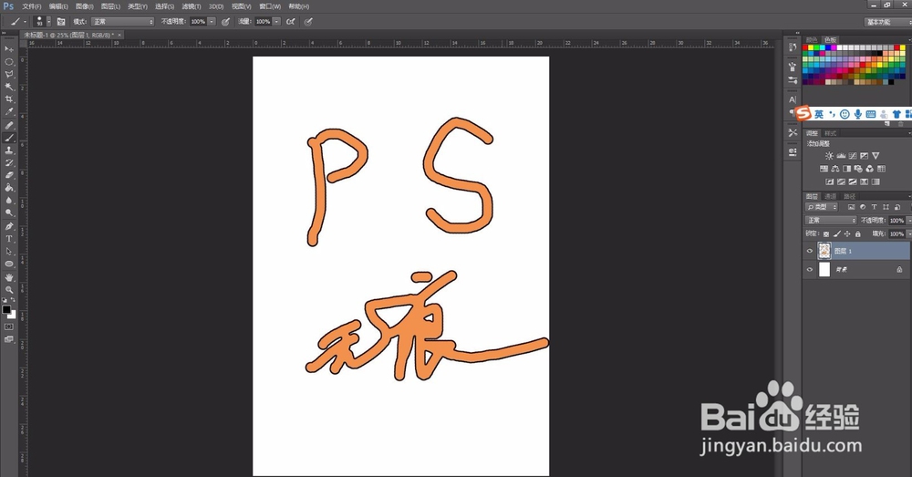
Task: Open the layer blend mode 正常 dropdown
Action: click(x=831, y=221)
